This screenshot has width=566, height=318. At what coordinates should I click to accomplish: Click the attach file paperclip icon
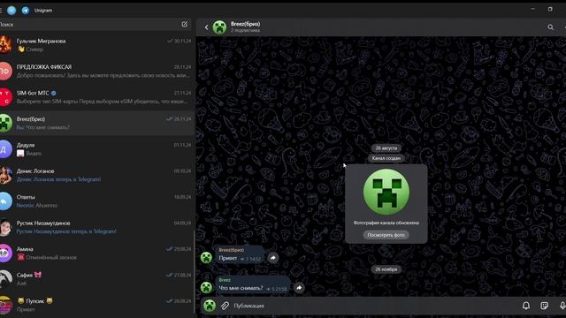point(225,306)
